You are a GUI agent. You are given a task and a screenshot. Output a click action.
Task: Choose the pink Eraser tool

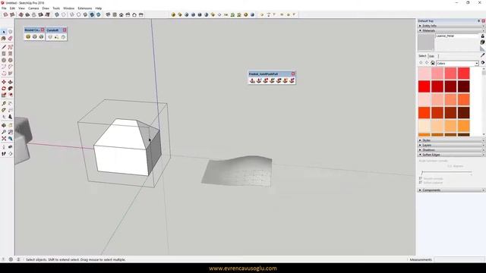click(10, 39)
